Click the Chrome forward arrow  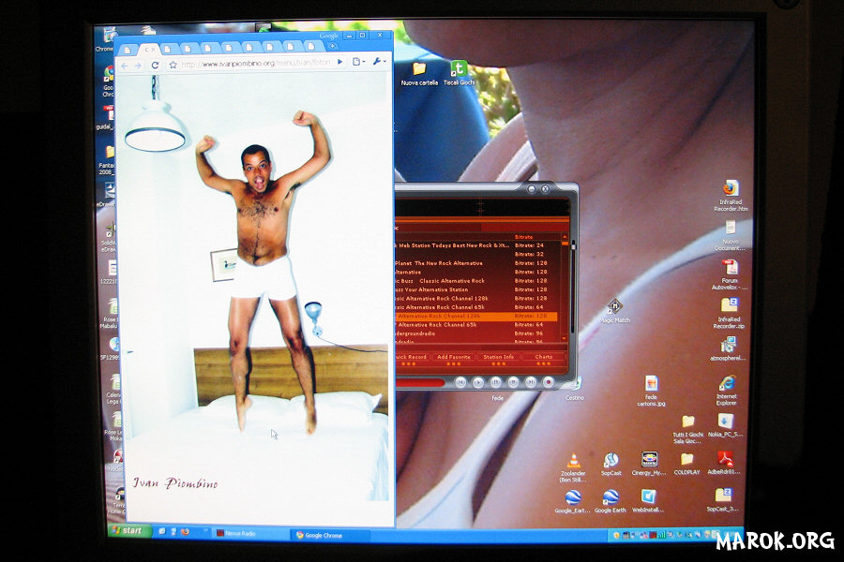pos(138,66)
